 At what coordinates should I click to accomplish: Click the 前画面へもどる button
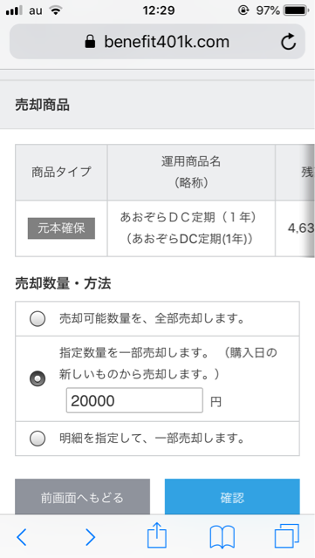pos(82,497)
